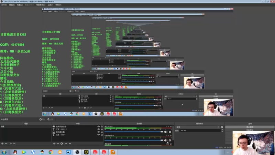275x155 pixels.
Task: Open source properties gear in sources toolbar
Action: [x=62, y=144]
